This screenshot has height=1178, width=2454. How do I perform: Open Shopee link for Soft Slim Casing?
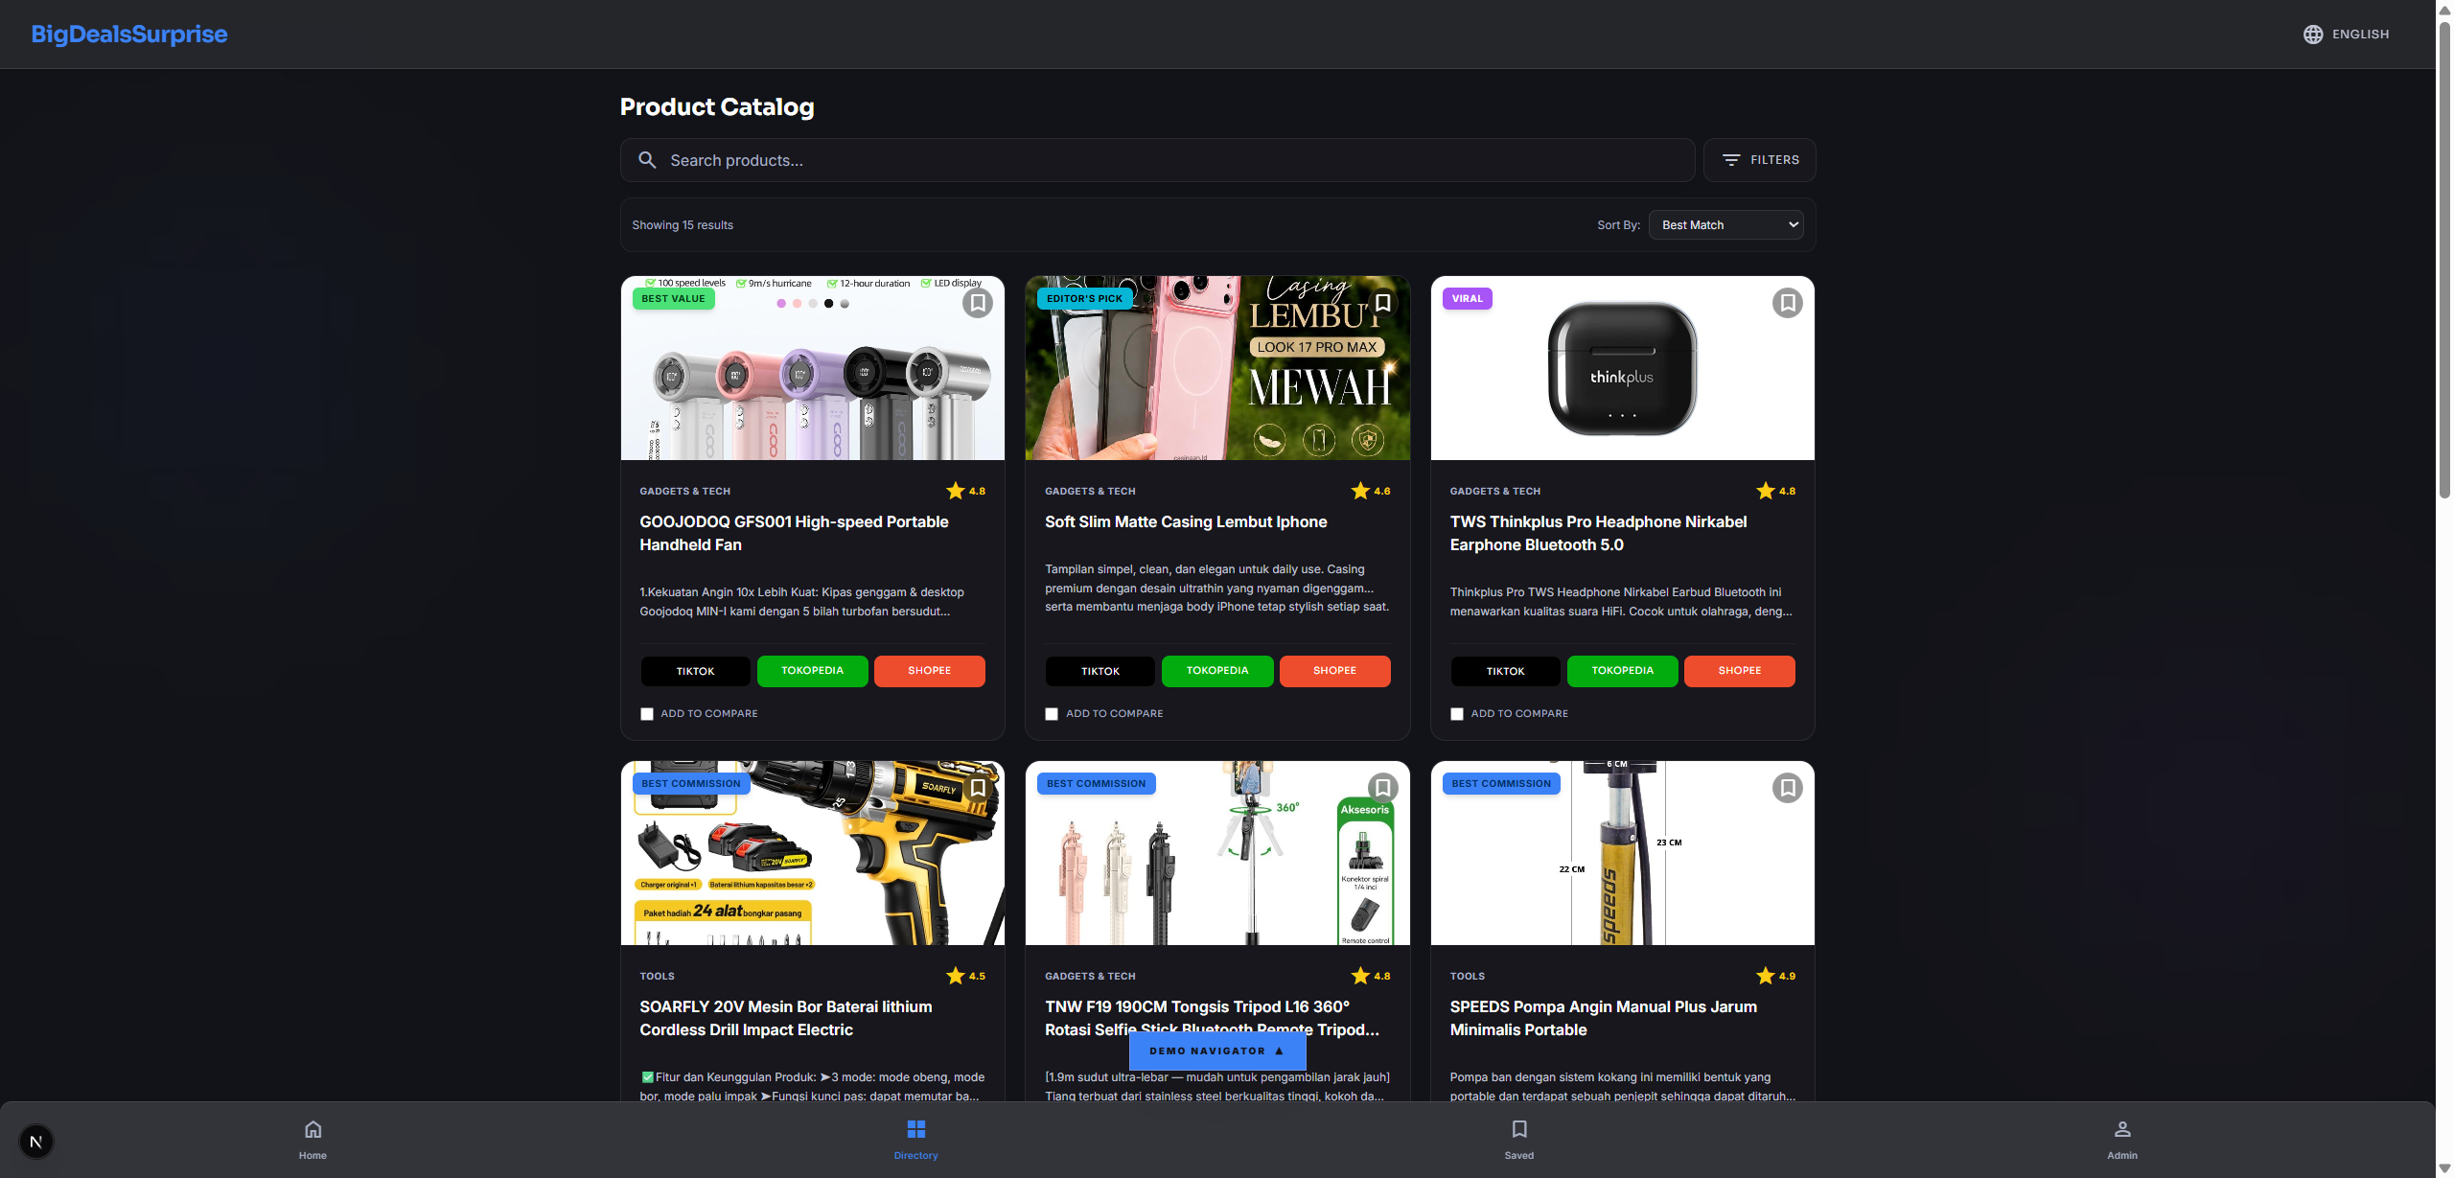[x=1334, y=671]
